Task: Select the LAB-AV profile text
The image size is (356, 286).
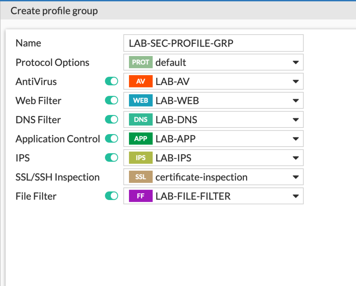Action: coord(172,82)
